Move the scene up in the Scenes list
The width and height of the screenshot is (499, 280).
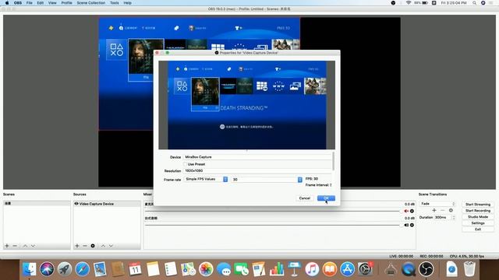(x=25, y=246)
